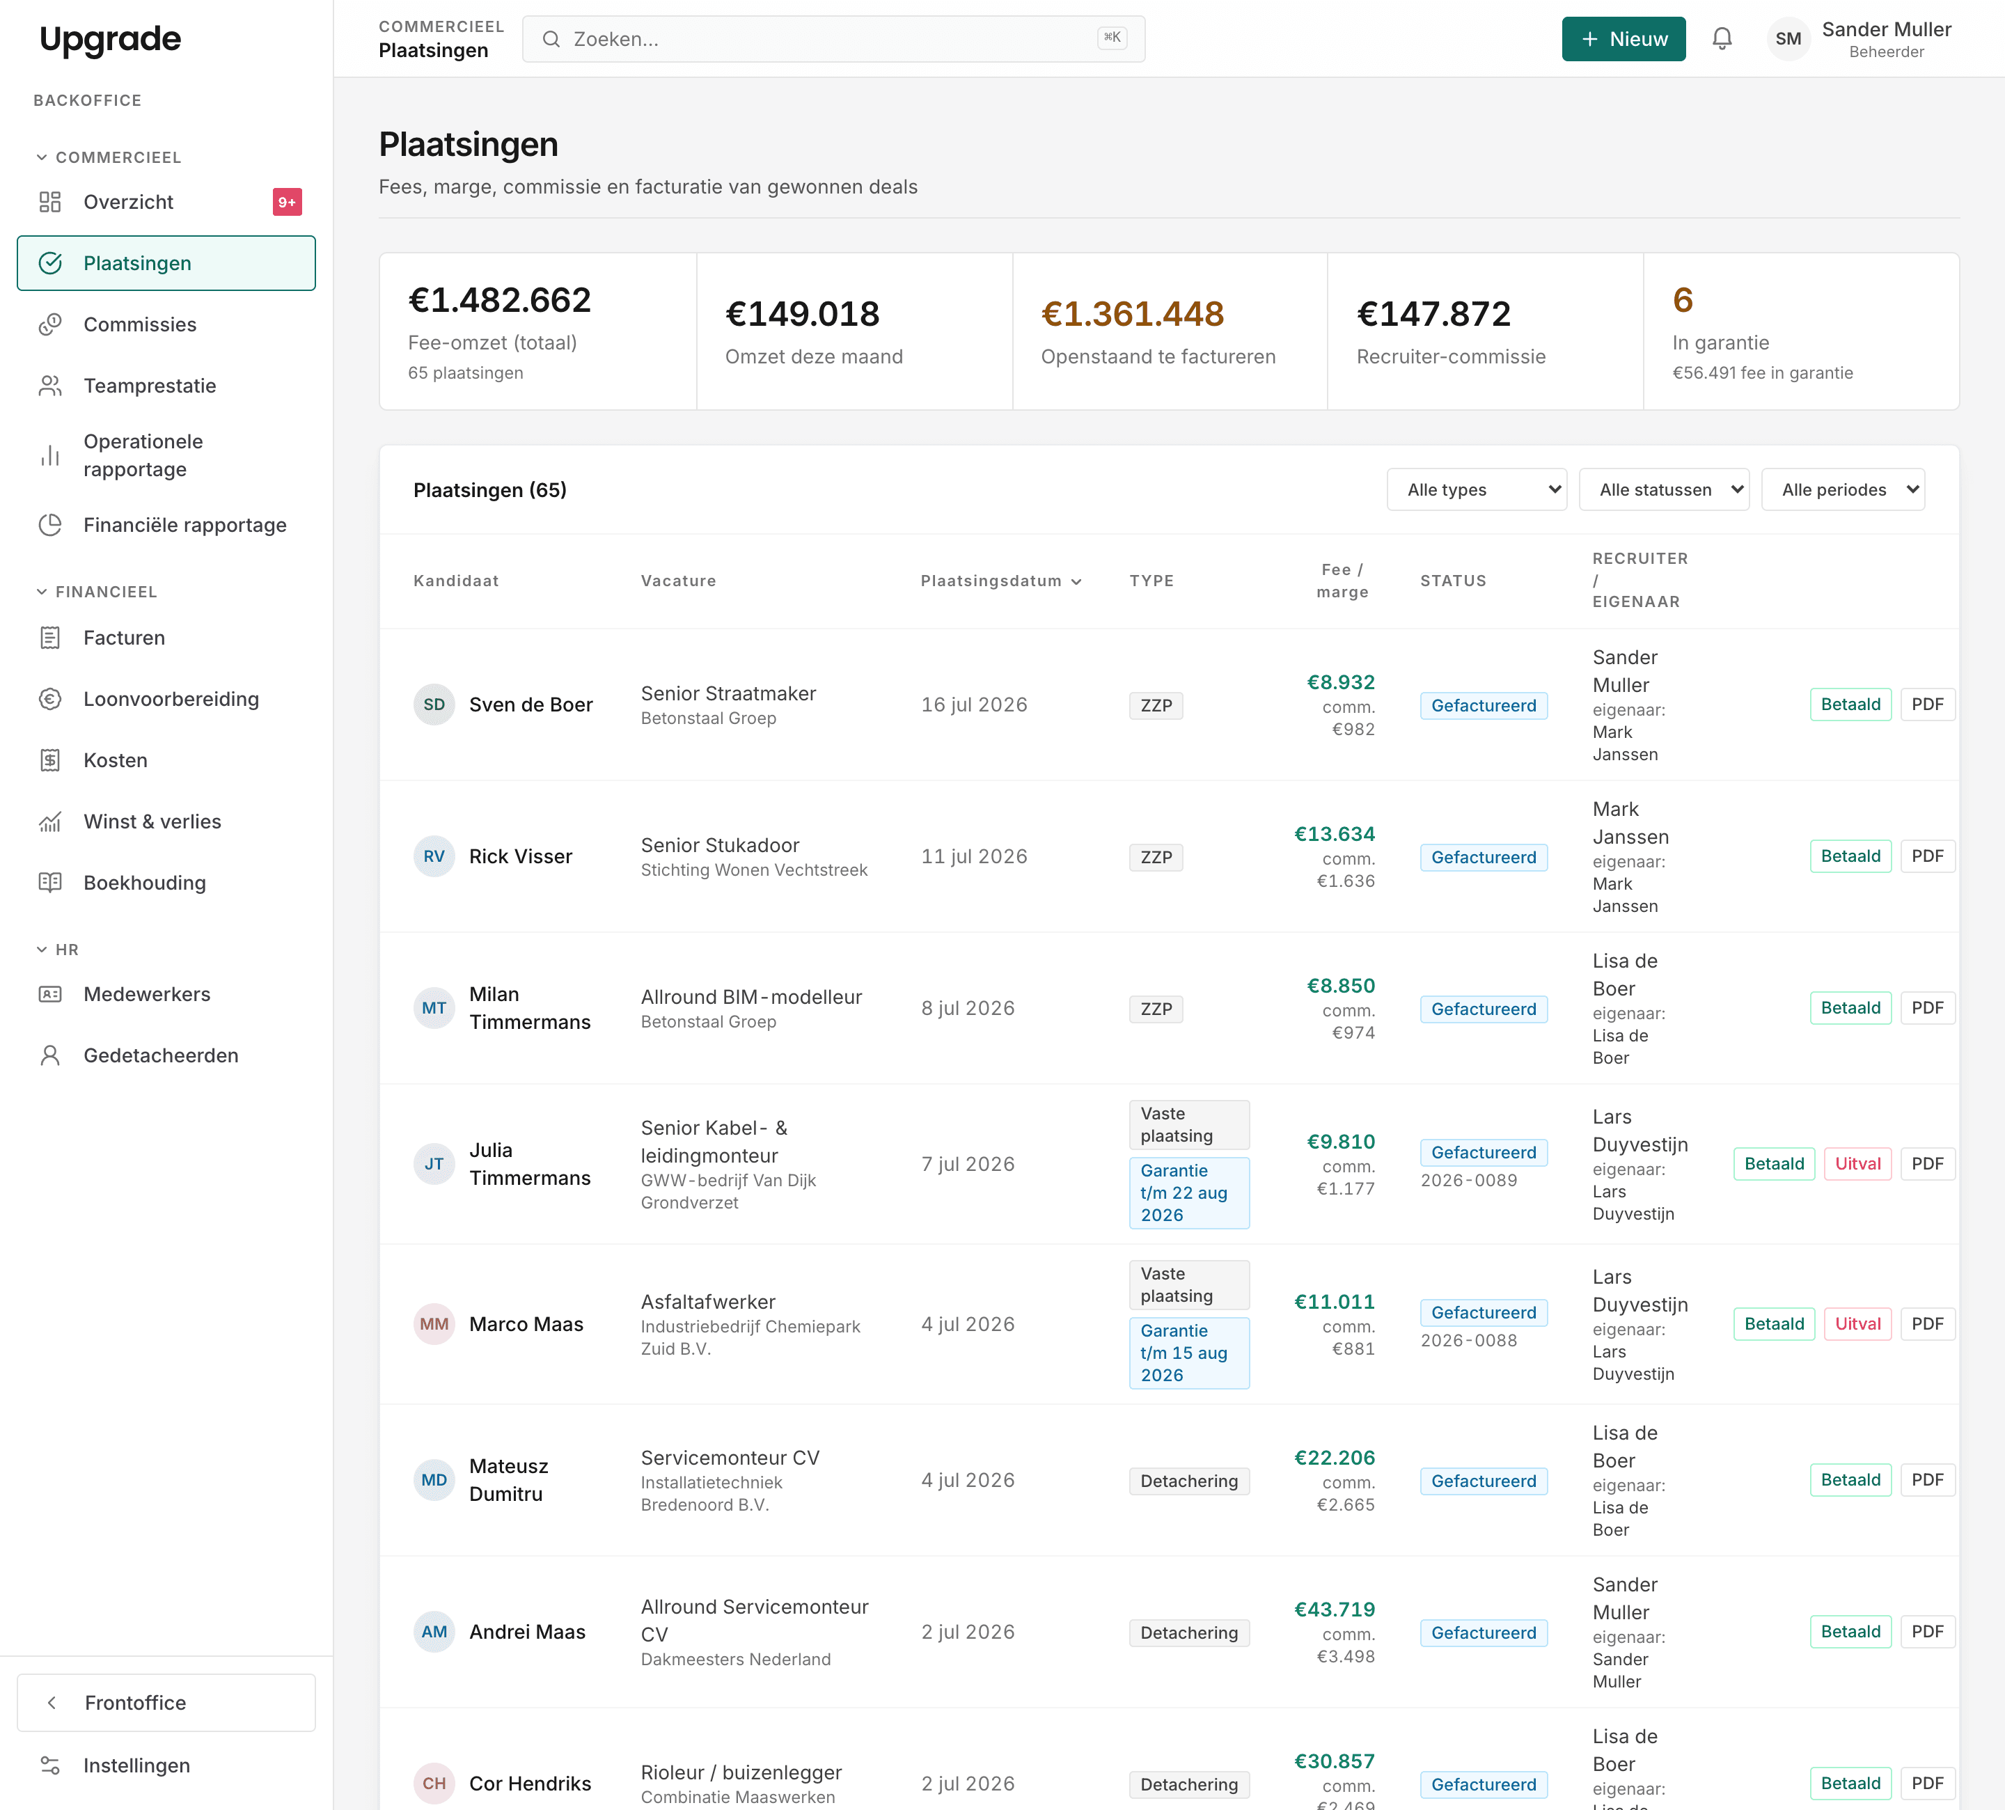Collapse the HR sidebar section
Viewport: 2005px width, 1810px height.
tap(56, 950)
